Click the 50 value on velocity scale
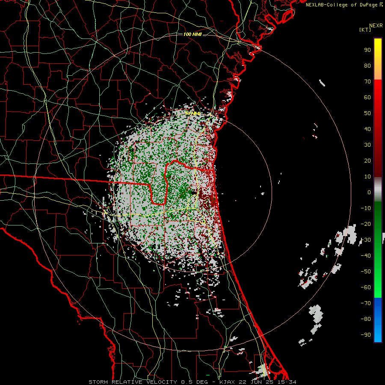Image resolution: width=385 pixels, height=385 pixels. click(367, 113)
